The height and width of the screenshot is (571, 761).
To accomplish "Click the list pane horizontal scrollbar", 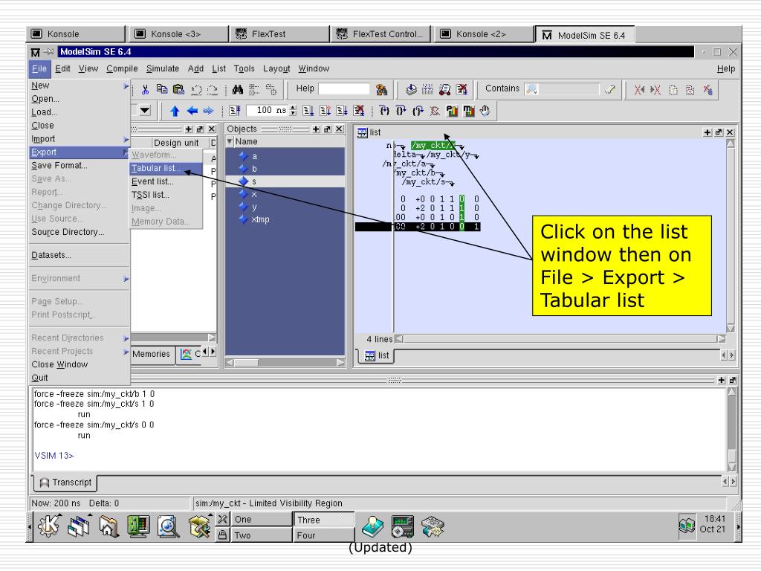I will (560, 339).
